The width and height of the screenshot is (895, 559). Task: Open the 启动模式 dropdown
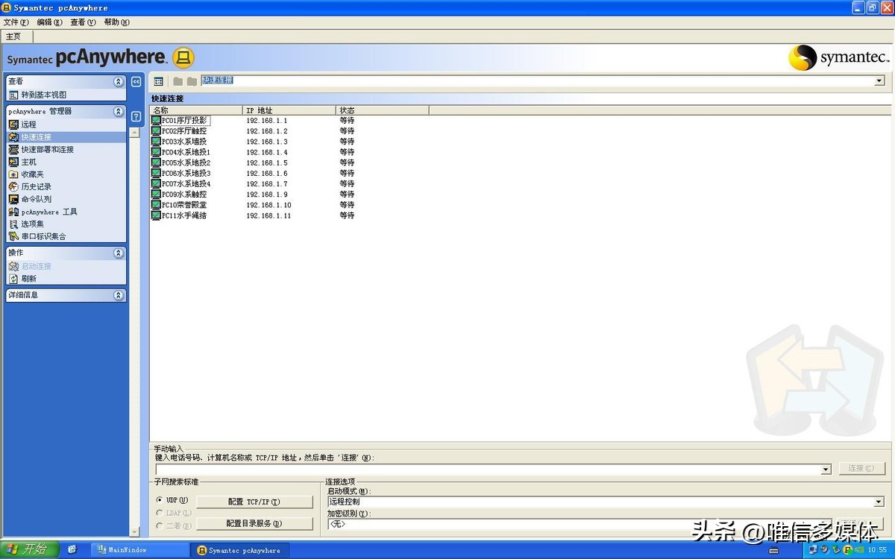click(879, 502)
